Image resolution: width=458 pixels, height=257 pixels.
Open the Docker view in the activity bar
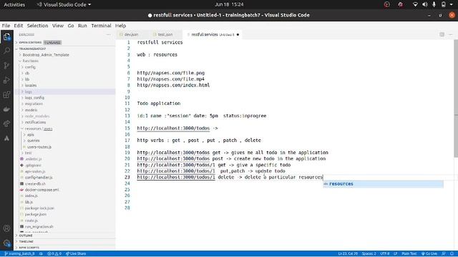coord(6,109)
